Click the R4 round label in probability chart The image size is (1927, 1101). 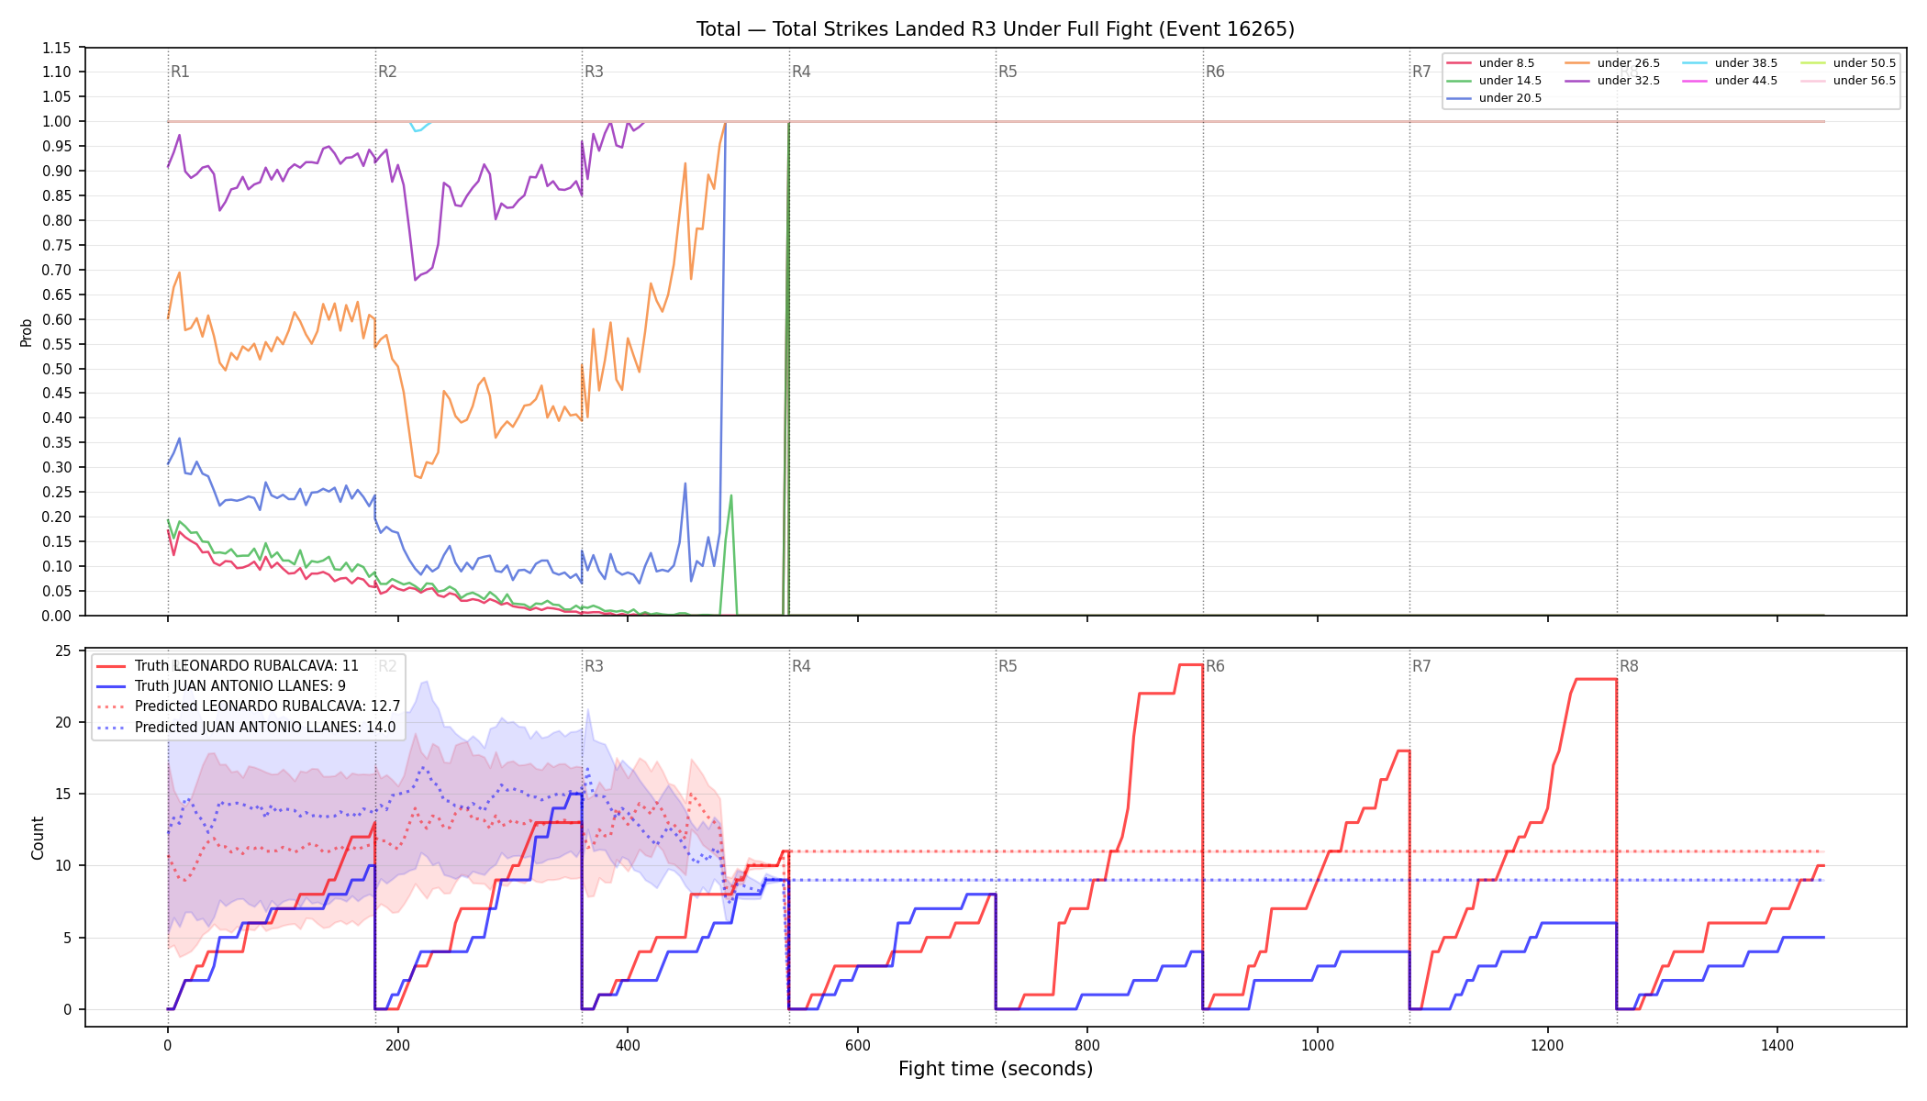801,72
